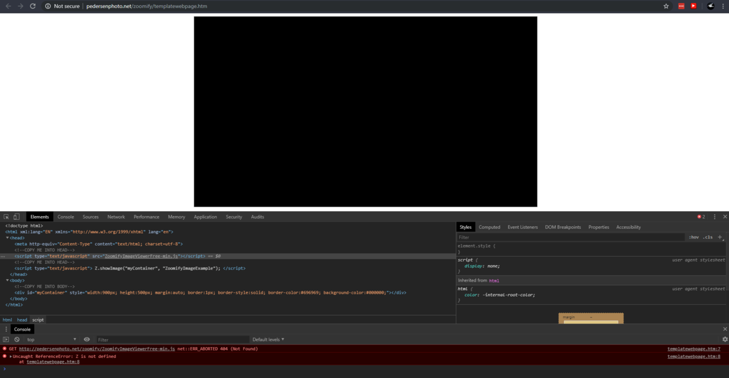The image size is (729, 378).
Task: Clear the console messages
Action: pos(17,339)
